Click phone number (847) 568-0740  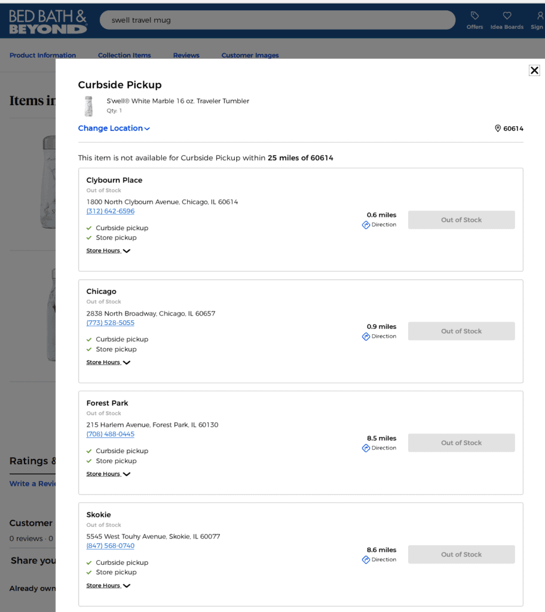(x=111, y=546)
